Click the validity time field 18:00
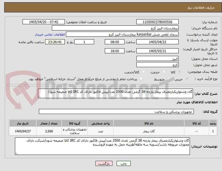The image size is (222, 171). click(115, 51)
